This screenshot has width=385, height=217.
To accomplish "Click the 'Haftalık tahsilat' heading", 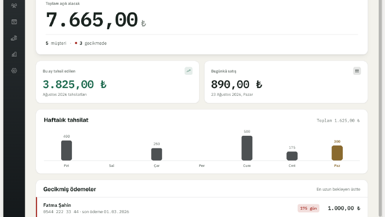I will 66,120.
